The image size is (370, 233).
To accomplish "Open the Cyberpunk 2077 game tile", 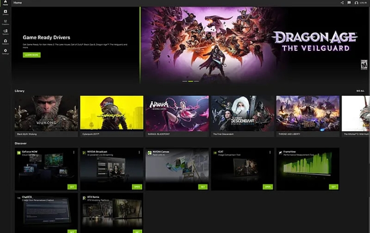I will point(112,116).
